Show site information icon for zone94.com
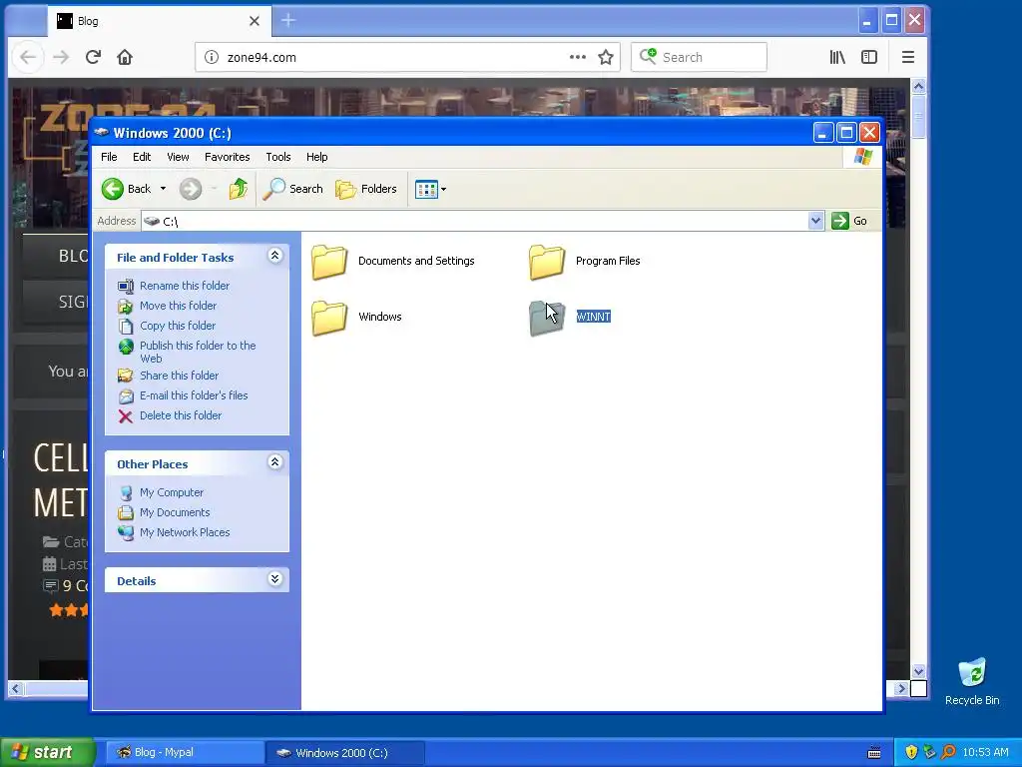The width and height of the screenshot is (1022, 767). [212, 57]
